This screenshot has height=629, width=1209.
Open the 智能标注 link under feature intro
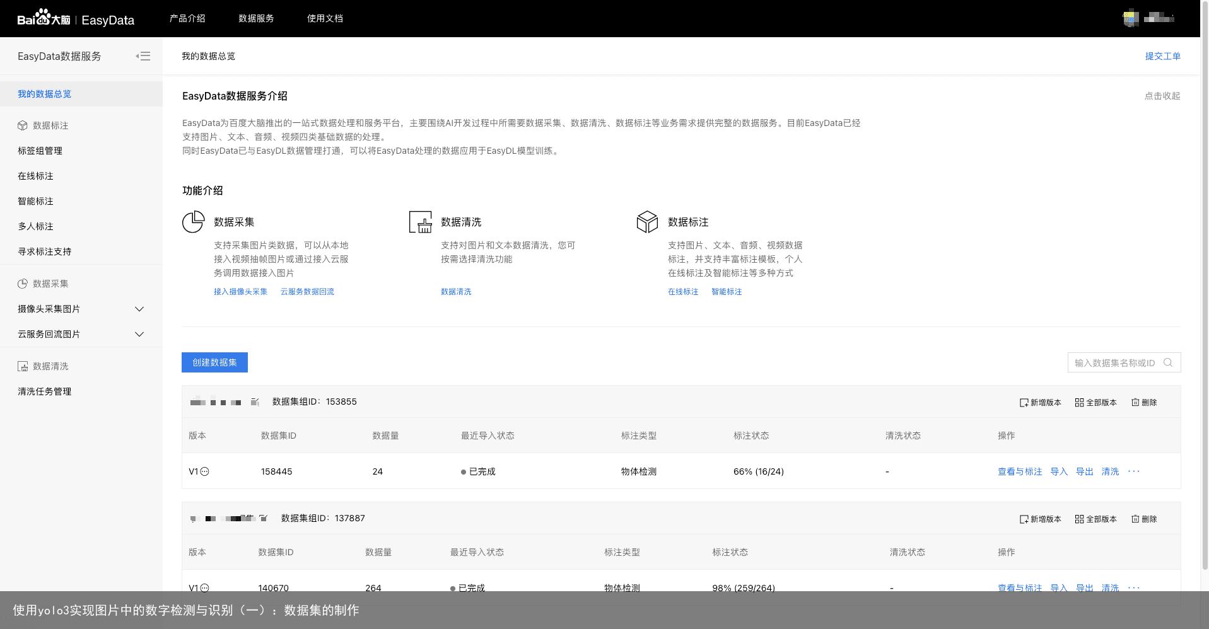point(727,291)
